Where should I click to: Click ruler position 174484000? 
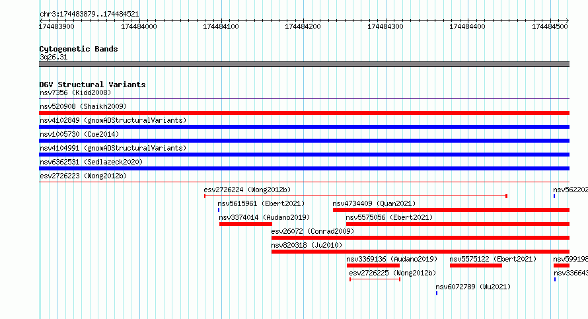[139, 26]
